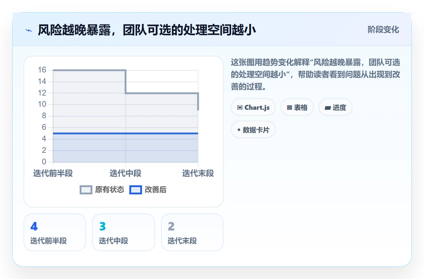Screen dimensions: 424x279
Task: Click the blue 改善后 line in the chart
Action: pyautogui.click(x=125, y=133)
